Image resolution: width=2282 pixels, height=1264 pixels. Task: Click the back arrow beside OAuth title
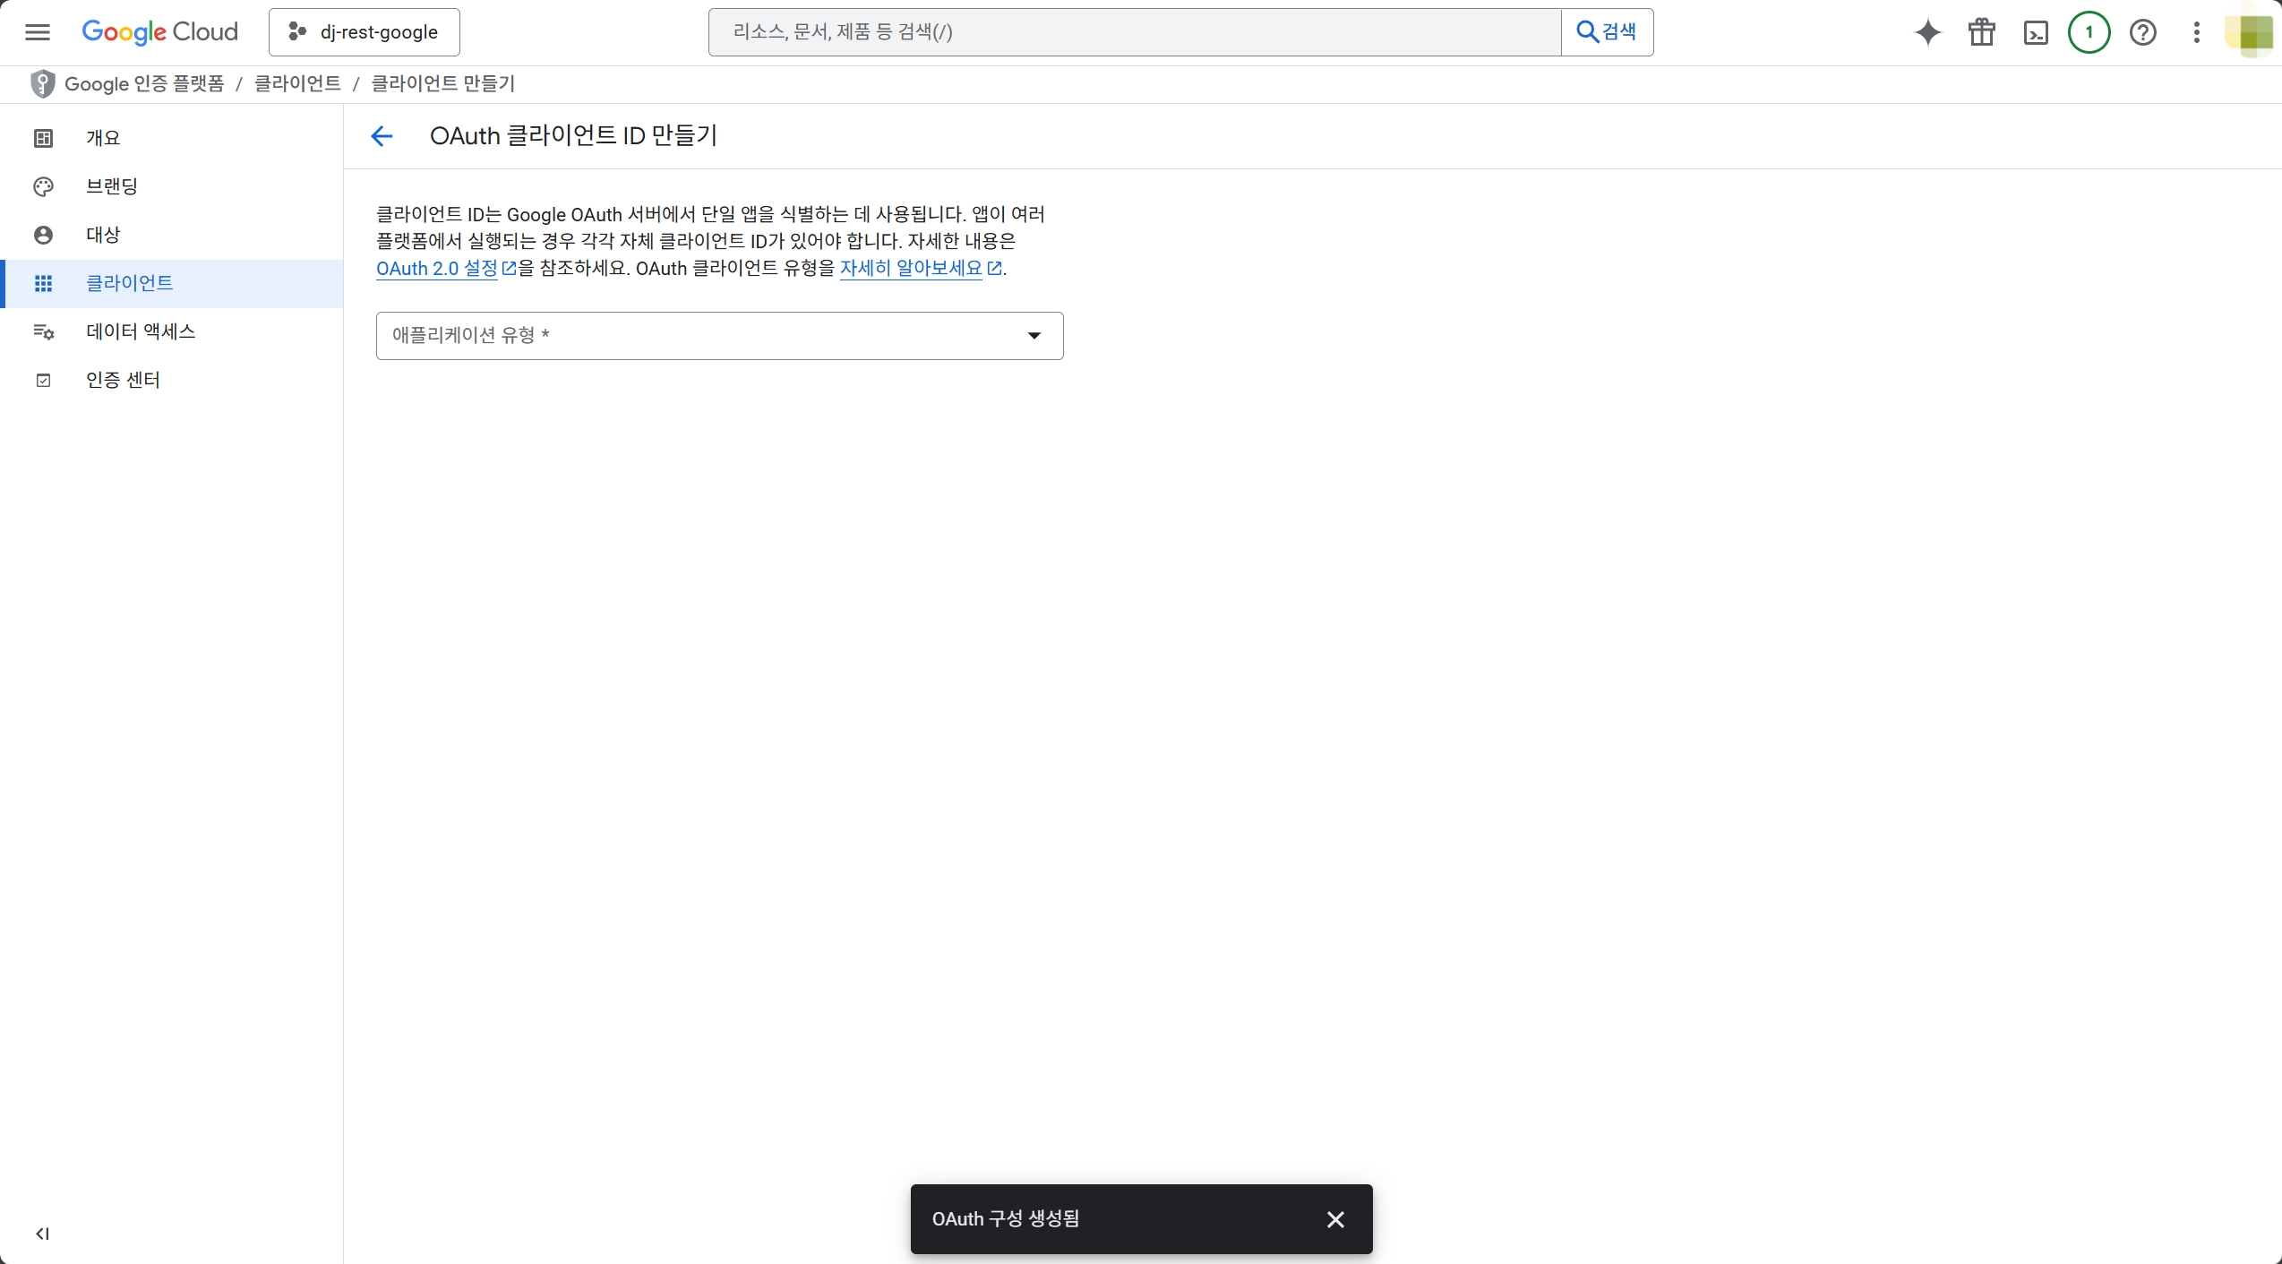[x=382, y=136]
